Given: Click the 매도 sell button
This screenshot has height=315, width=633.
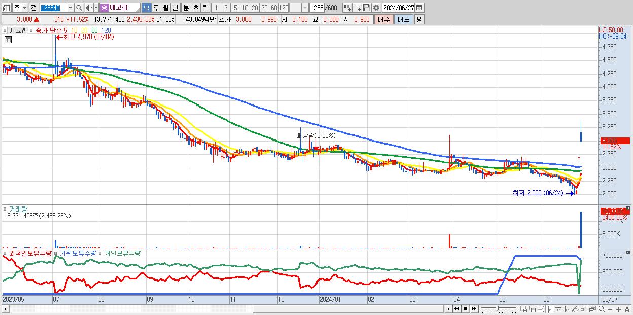Looking at the screenshot, I should click(x=403, y=19).
